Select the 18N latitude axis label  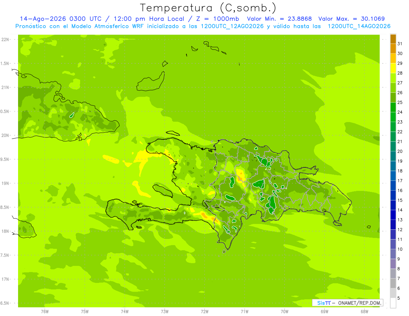pyautogui.click(x=5, y=231)
